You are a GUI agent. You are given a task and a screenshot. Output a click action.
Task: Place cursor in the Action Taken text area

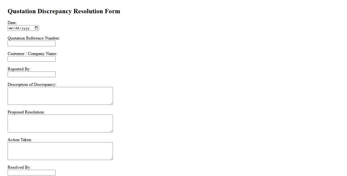tap(60, 151)
